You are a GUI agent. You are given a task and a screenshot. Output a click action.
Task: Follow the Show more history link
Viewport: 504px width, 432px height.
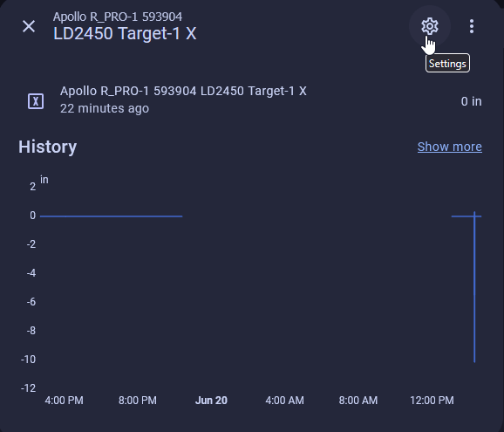point(449,147)
